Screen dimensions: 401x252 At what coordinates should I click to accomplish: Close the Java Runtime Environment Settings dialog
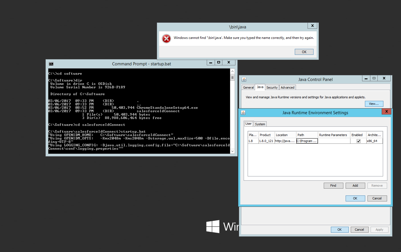pyautogui.click(x=386, y=111)
